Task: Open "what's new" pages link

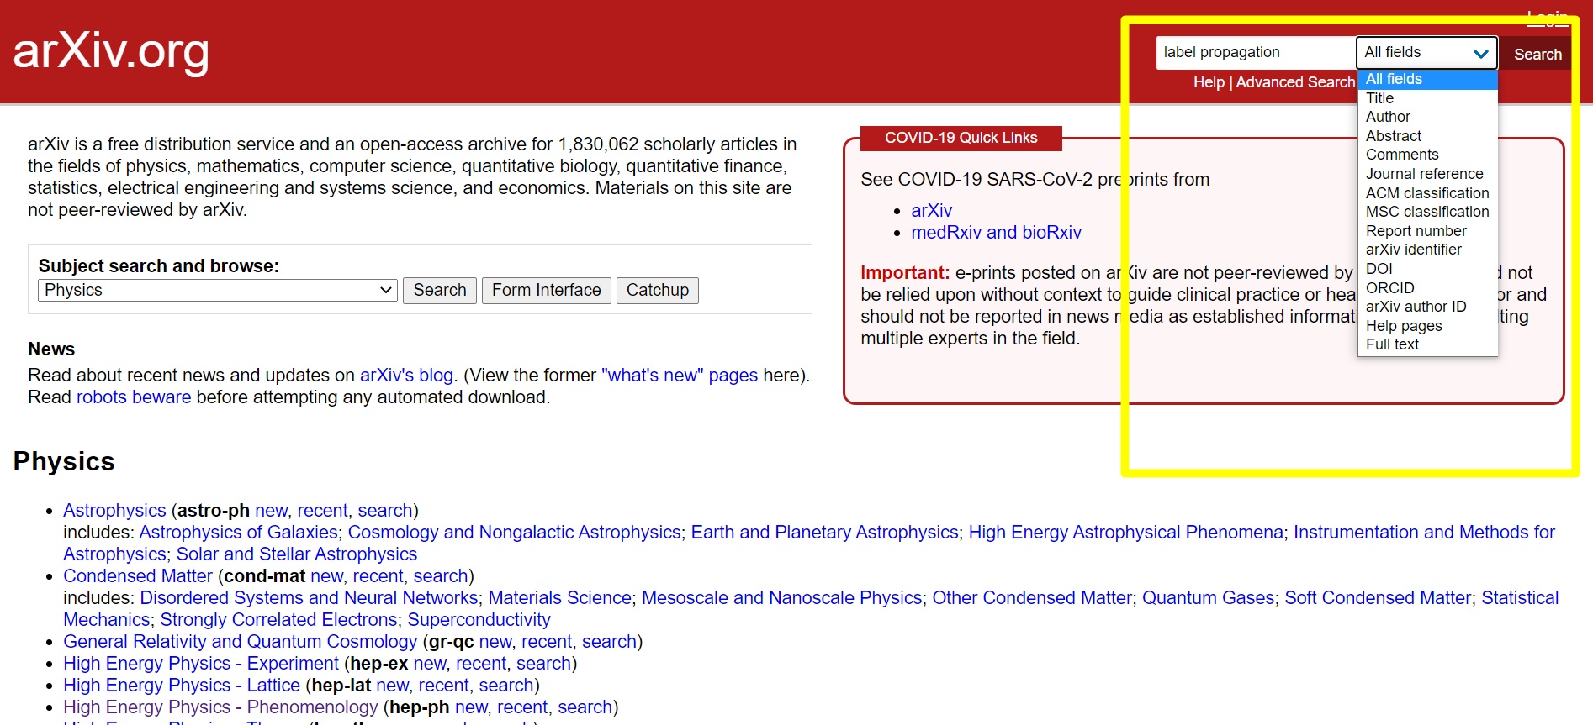Action: [680, 376]
